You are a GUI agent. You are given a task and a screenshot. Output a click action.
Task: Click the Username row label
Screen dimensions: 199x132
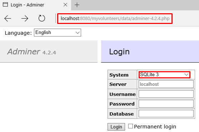coord(123,94)
